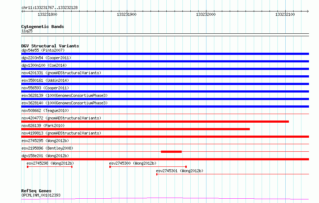Click the blue bar under esv3628139
Screen dimensions: 319x203
(x=165, y=99)
